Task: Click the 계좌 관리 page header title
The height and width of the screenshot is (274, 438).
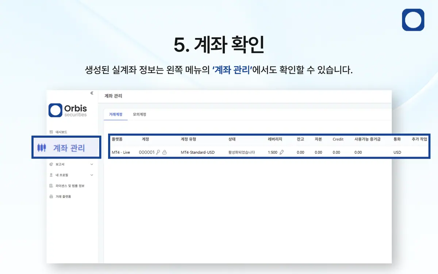Action: point(113,96)
